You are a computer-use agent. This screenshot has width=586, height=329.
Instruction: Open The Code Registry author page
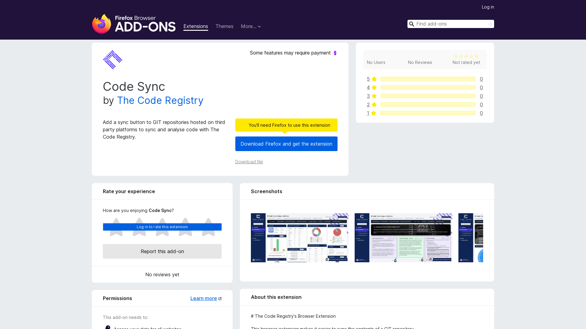tap(160, 101)
